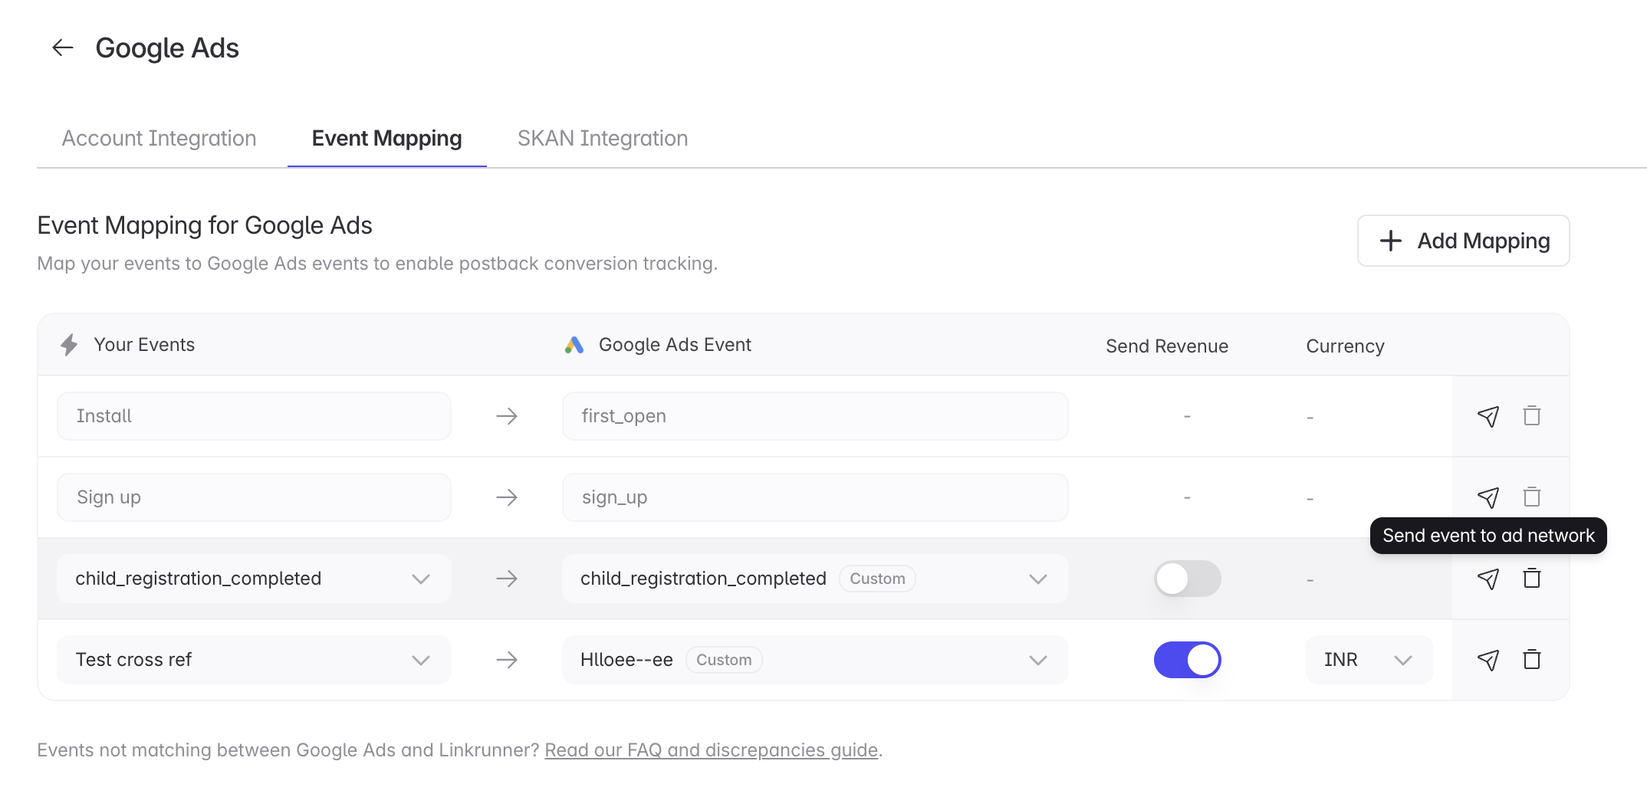Go back using the left arrow icon
The width and height of the screenshot is (1647, 797).
coord(63,48)
